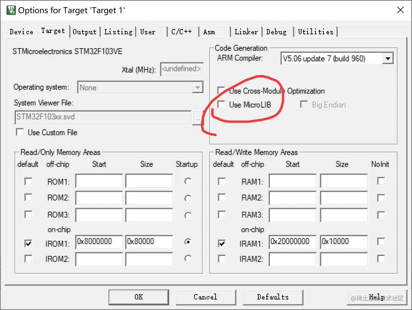Image resolution: width=412 pixels, height=310 pixels.
Task: Click the RAM3 Size field
Action: (x=344, y=215)
